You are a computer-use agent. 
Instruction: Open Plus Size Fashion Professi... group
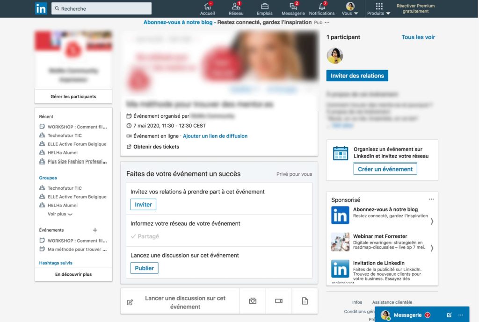[73, 161]
